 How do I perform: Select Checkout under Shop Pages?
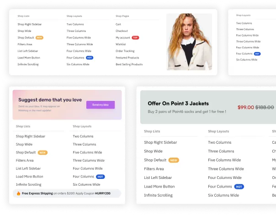pos(122,31)
